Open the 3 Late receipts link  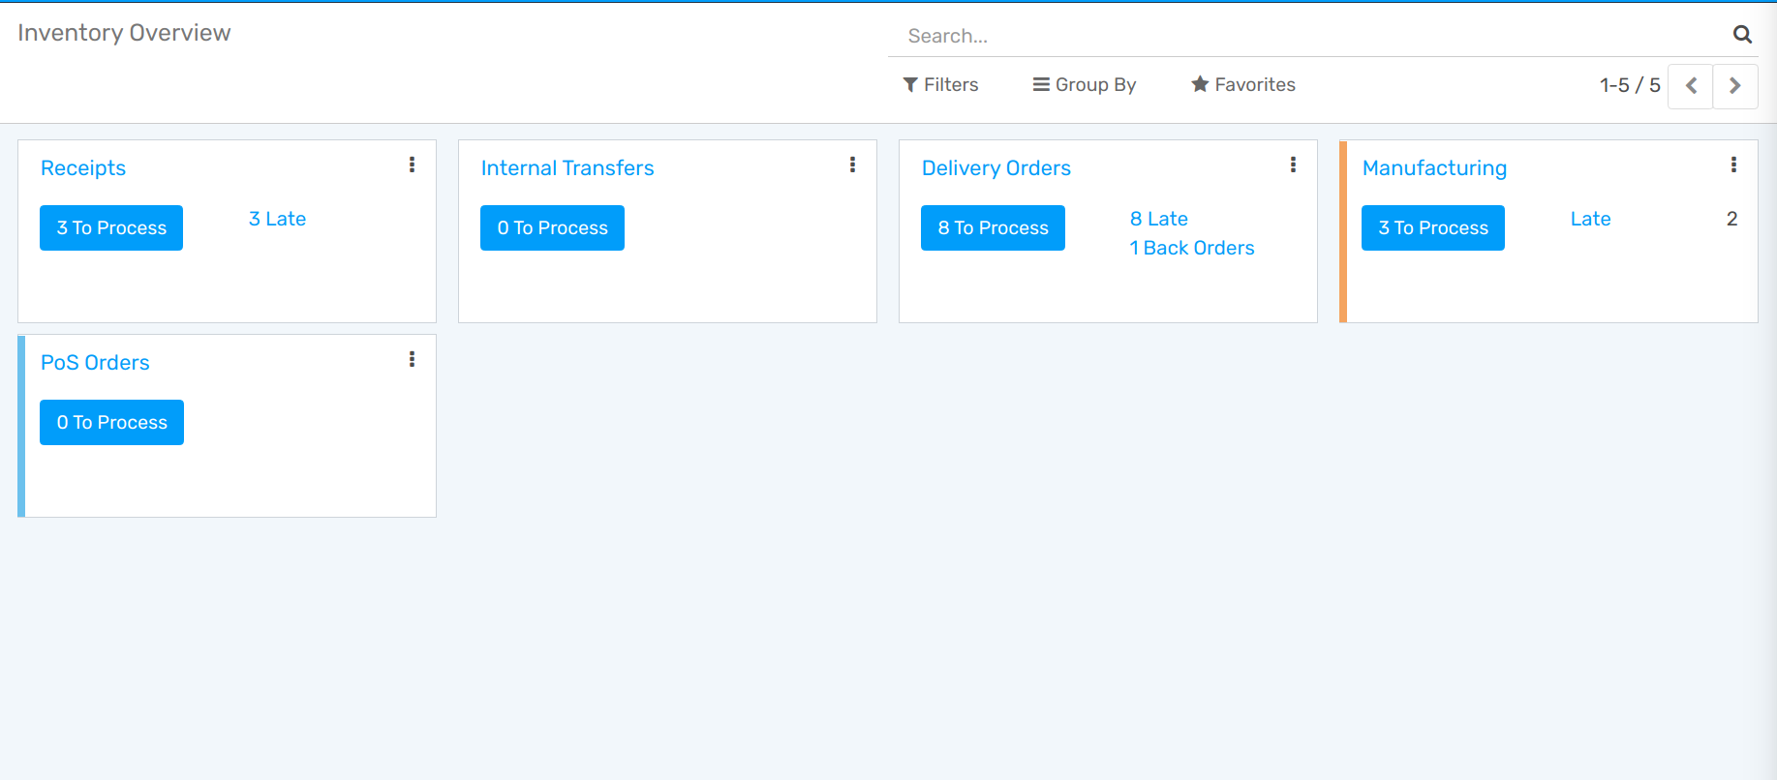(x=277, y=219)
